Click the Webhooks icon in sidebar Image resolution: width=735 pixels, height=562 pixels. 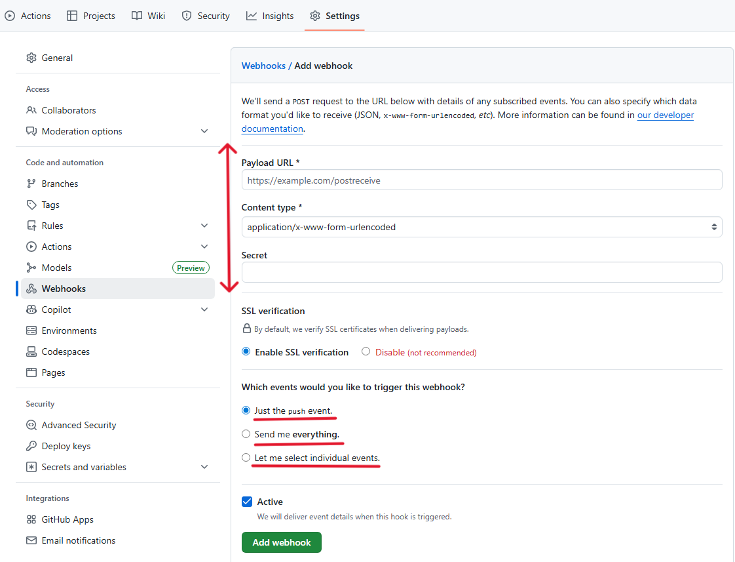pyautogui.click(x=31, y=289)
